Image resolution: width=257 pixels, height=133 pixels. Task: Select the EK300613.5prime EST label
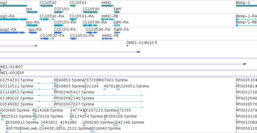22,122
